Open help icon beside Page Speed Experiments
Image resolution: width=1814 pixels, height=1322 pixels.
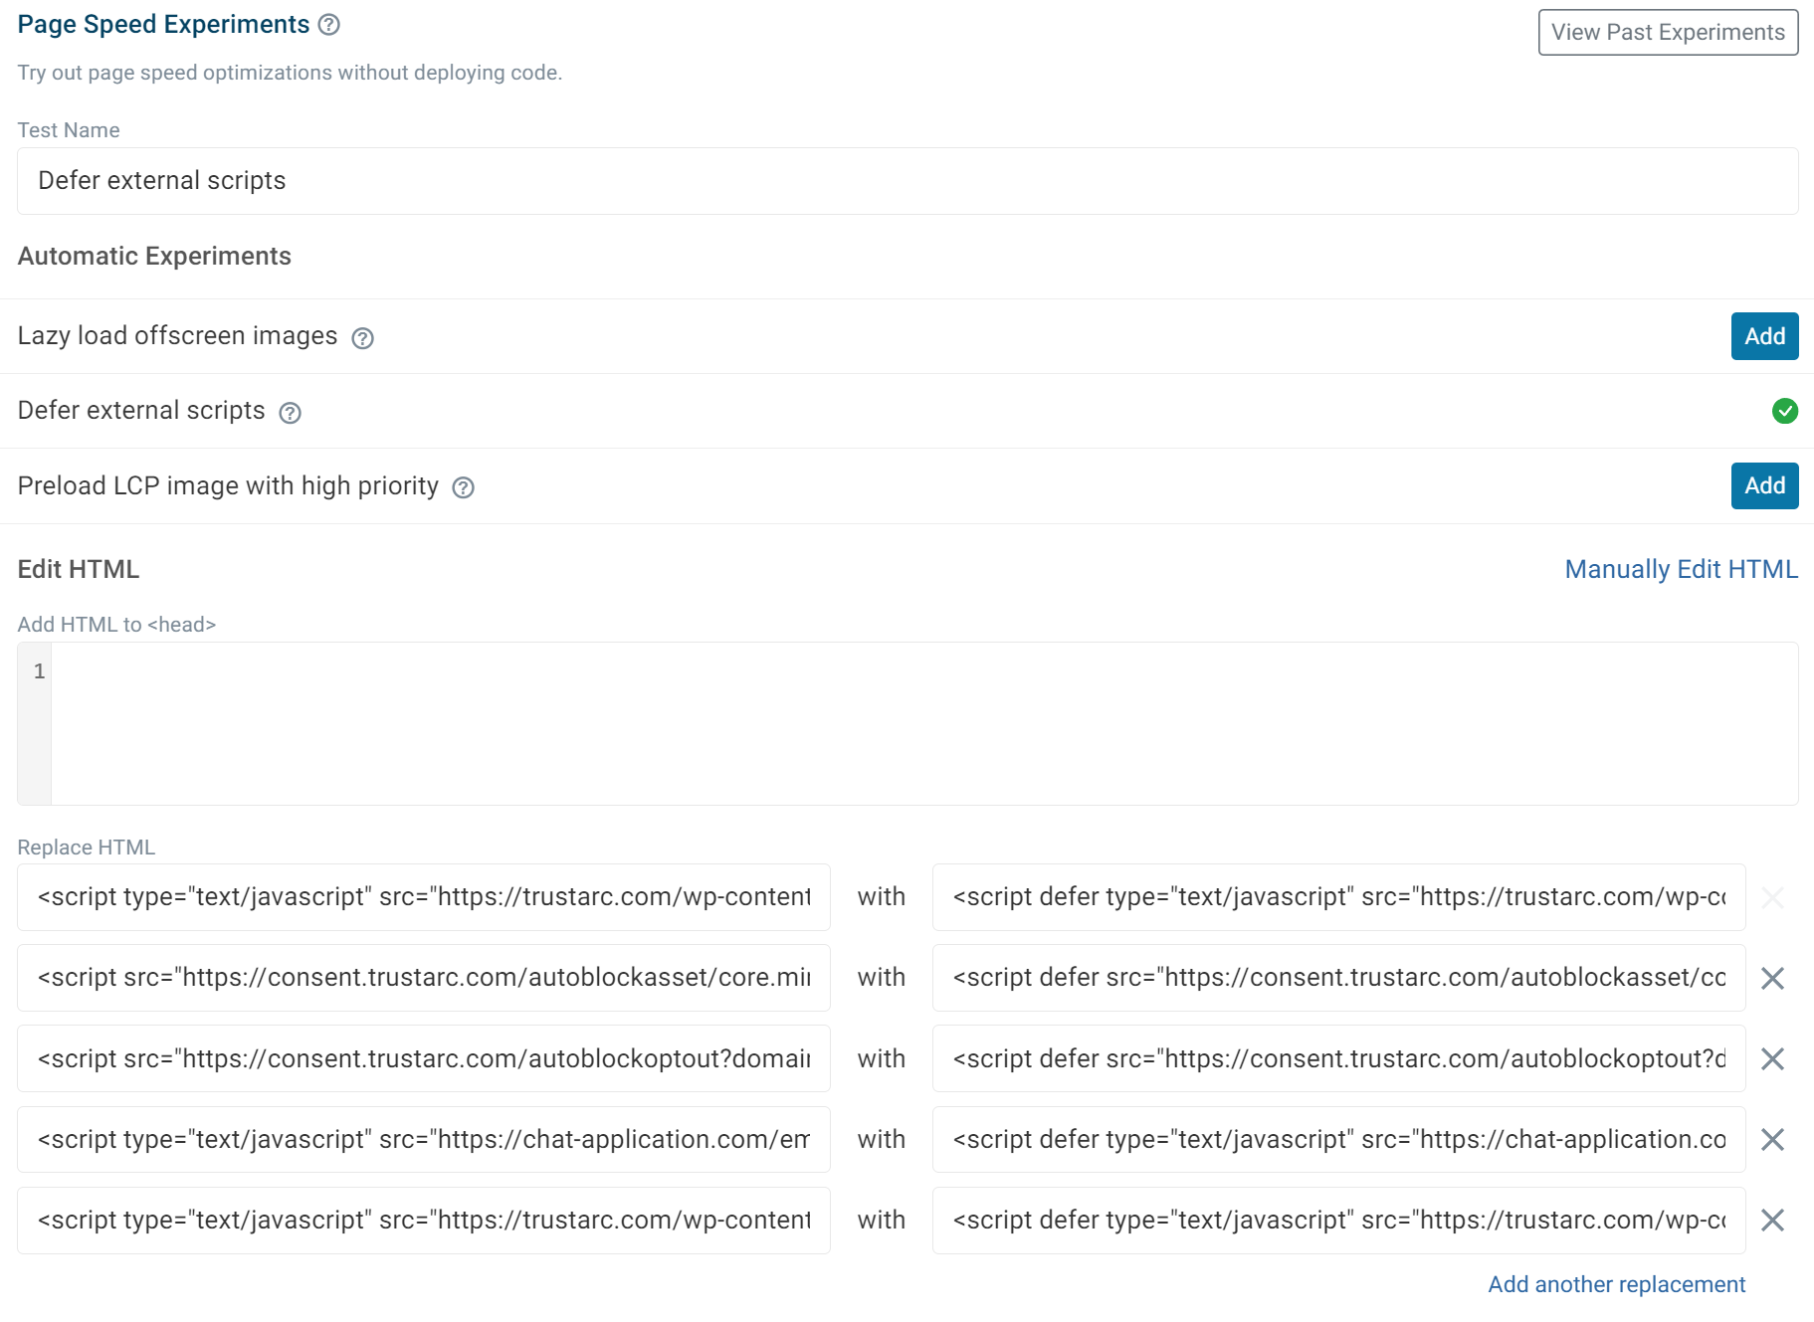coord(329,25)
